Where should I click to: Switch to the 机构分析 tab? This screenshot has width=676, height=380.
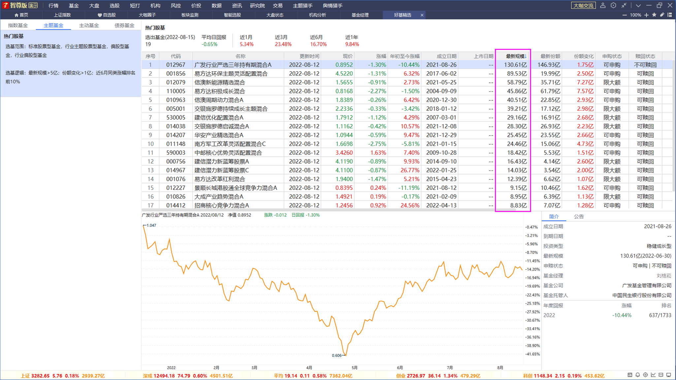[x=317, y=15]
